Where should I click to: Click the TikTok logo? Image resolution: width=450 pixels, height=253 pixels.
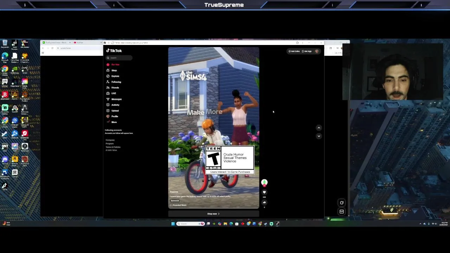click(114, 51)
